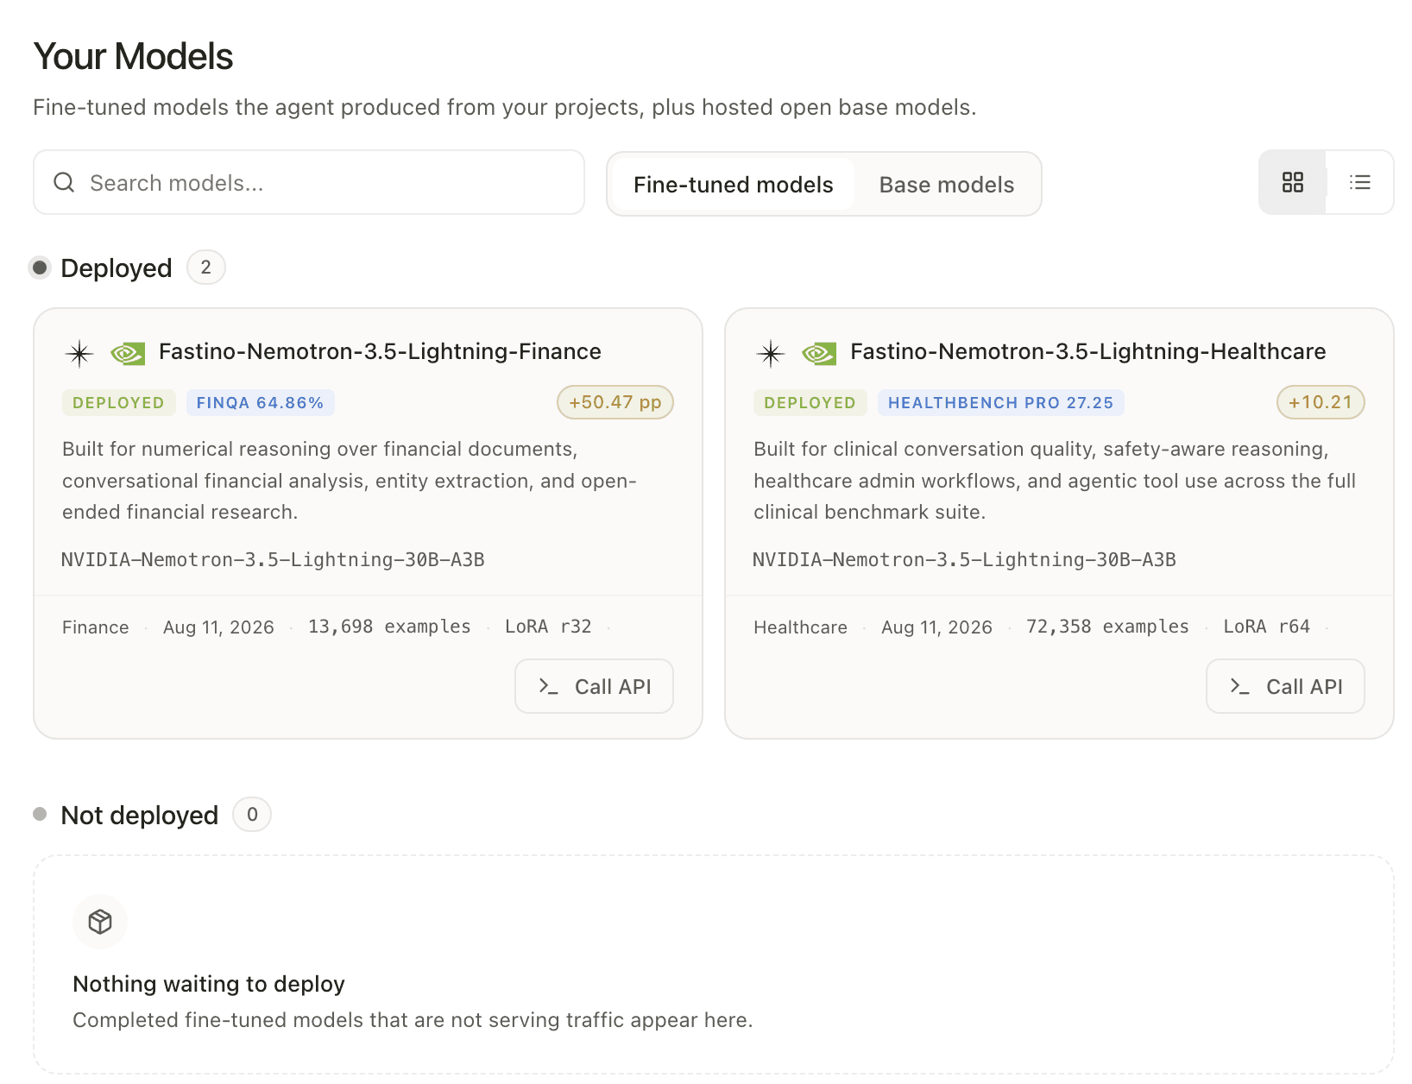The width and height of the screenshot is (1412, 1084).
Task: Click the Not deployed count badge showing 0
Action: pos(252,815)
